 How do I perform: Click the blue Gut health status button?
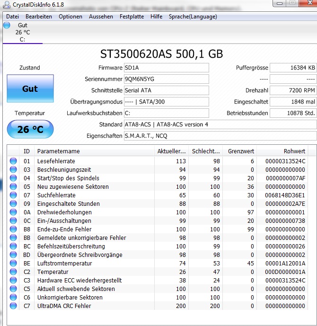click(30, 88)
